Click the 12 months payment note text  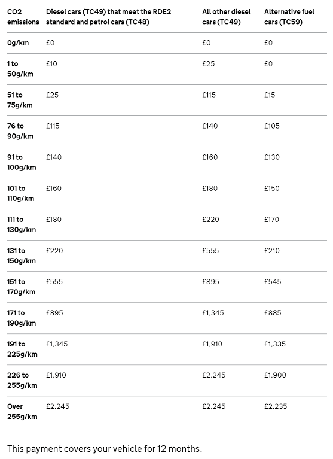tap(105, 448)
